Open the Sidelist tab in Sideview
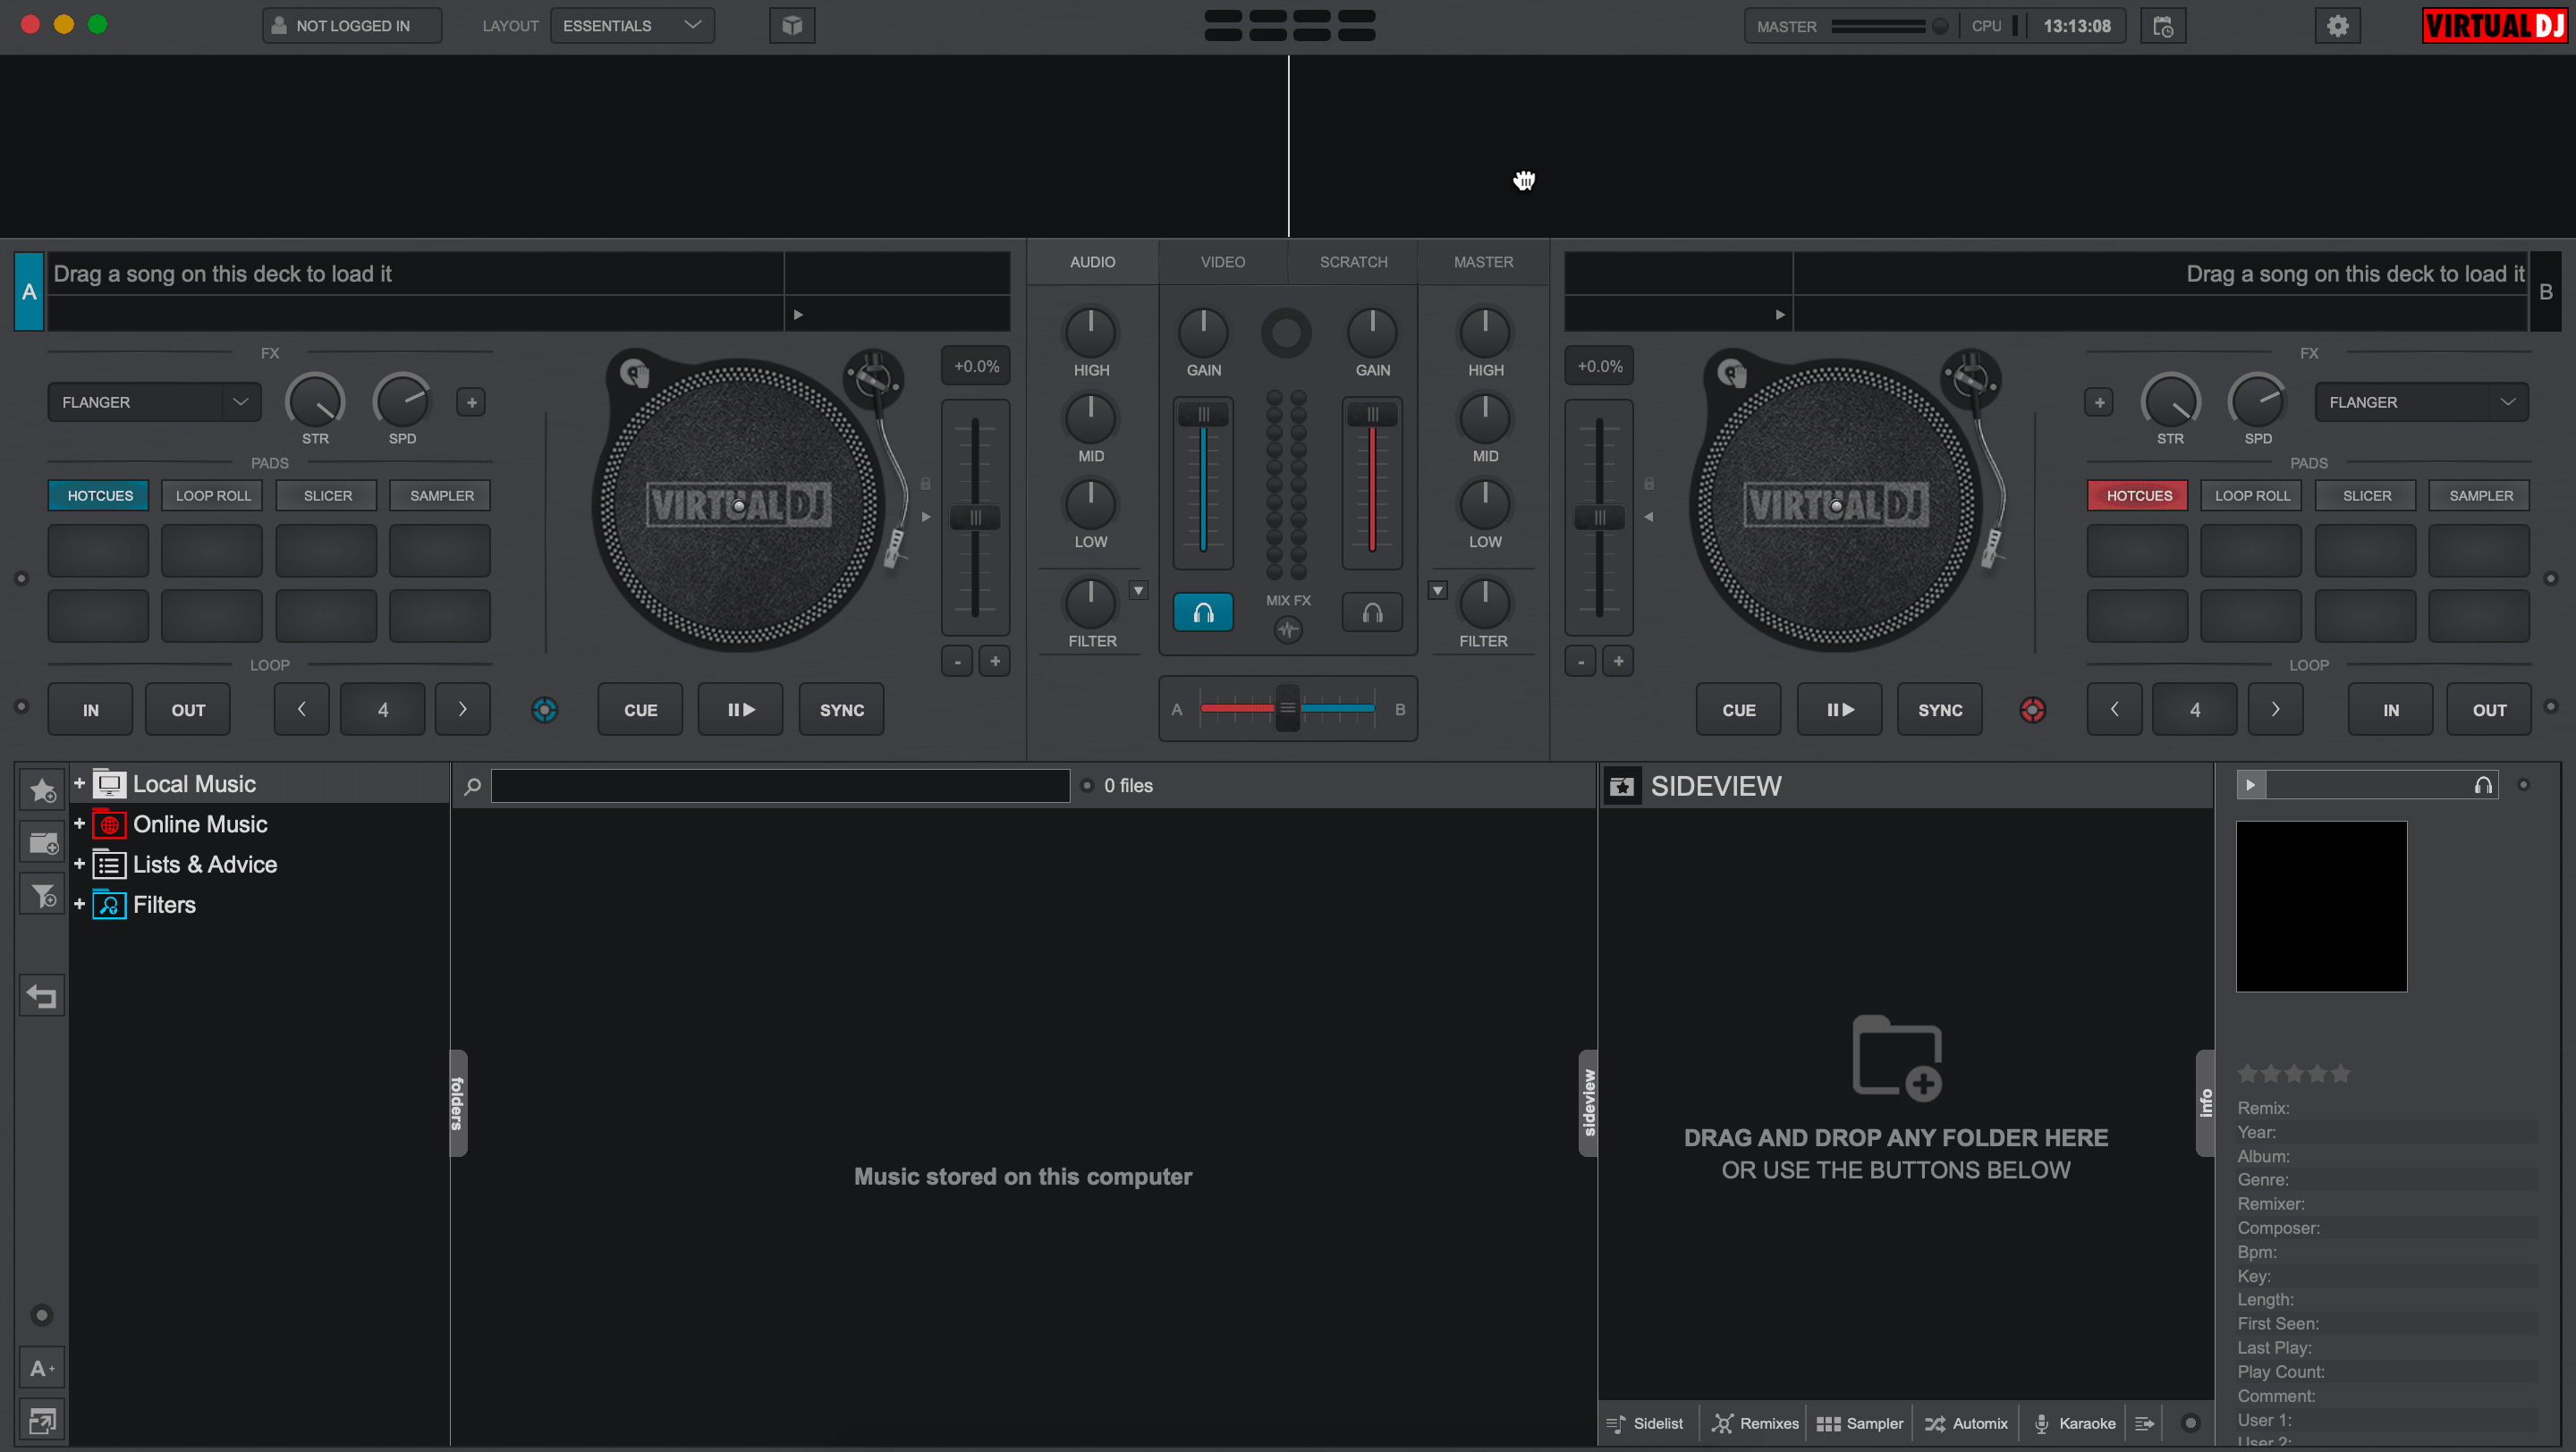 click(x=1645, y=1423)
